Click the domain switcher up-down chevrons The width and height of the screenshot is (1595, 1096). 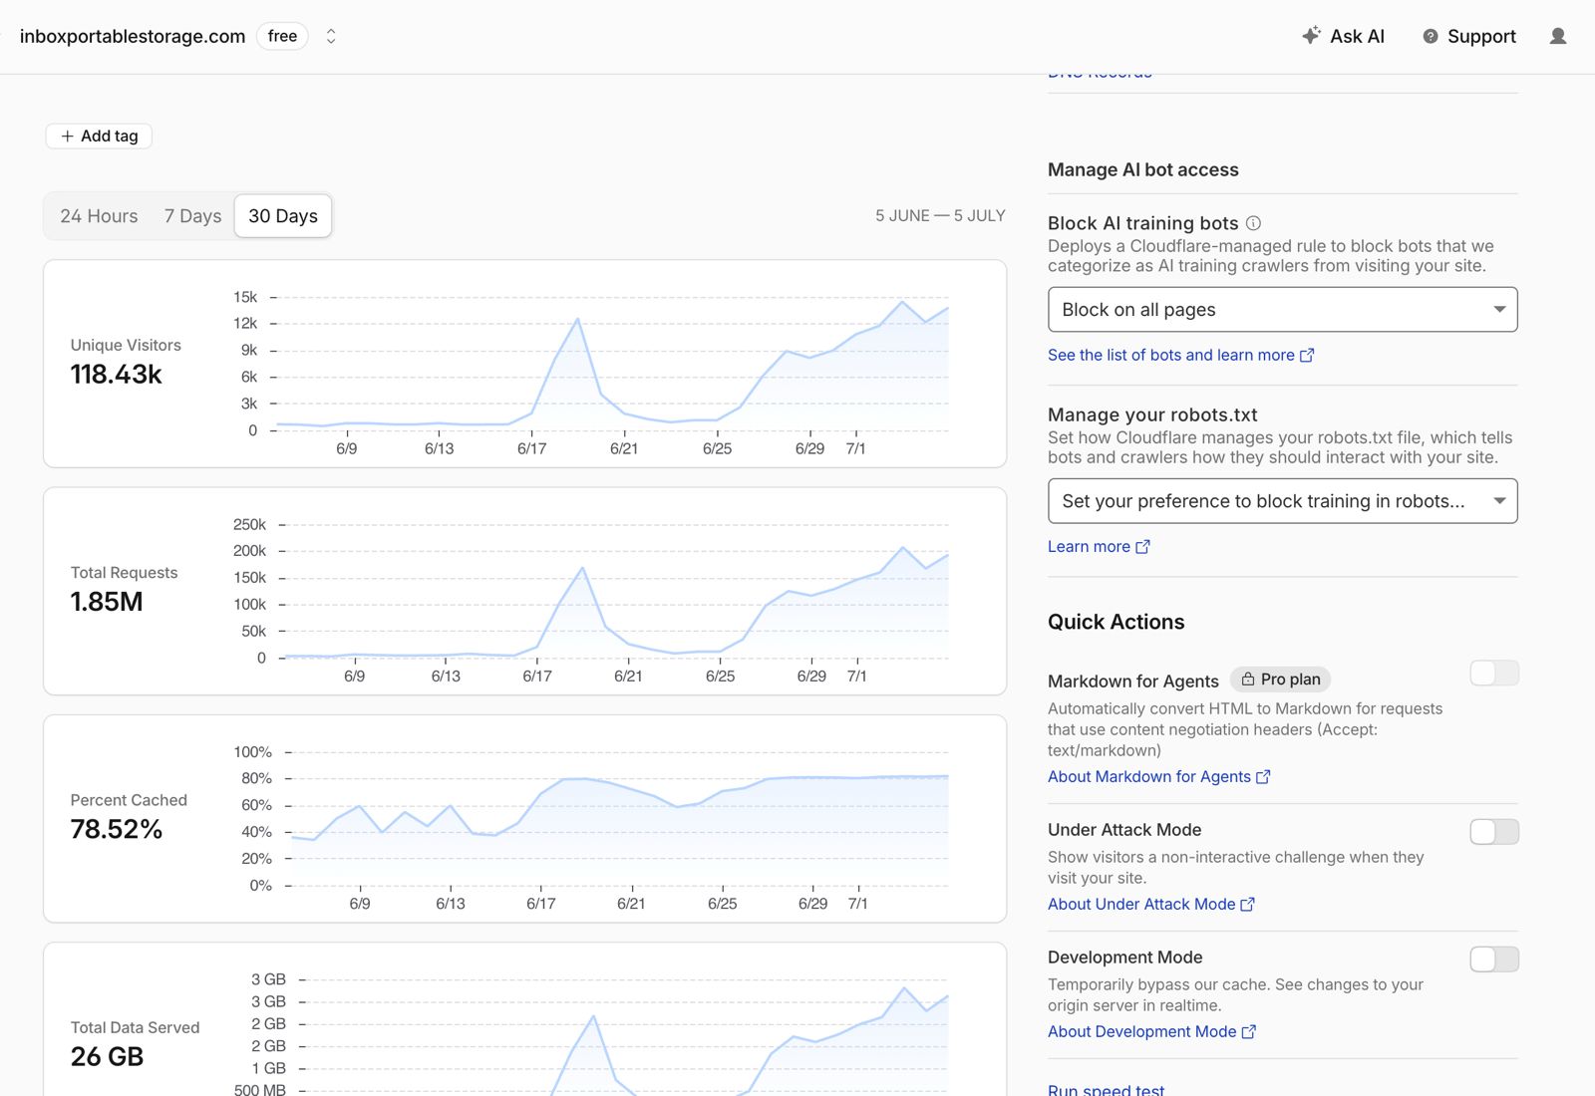click(331, 37)
